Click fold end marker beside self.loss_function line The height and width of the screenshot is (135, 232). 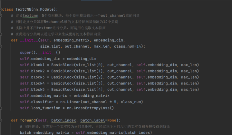point(1,108)
